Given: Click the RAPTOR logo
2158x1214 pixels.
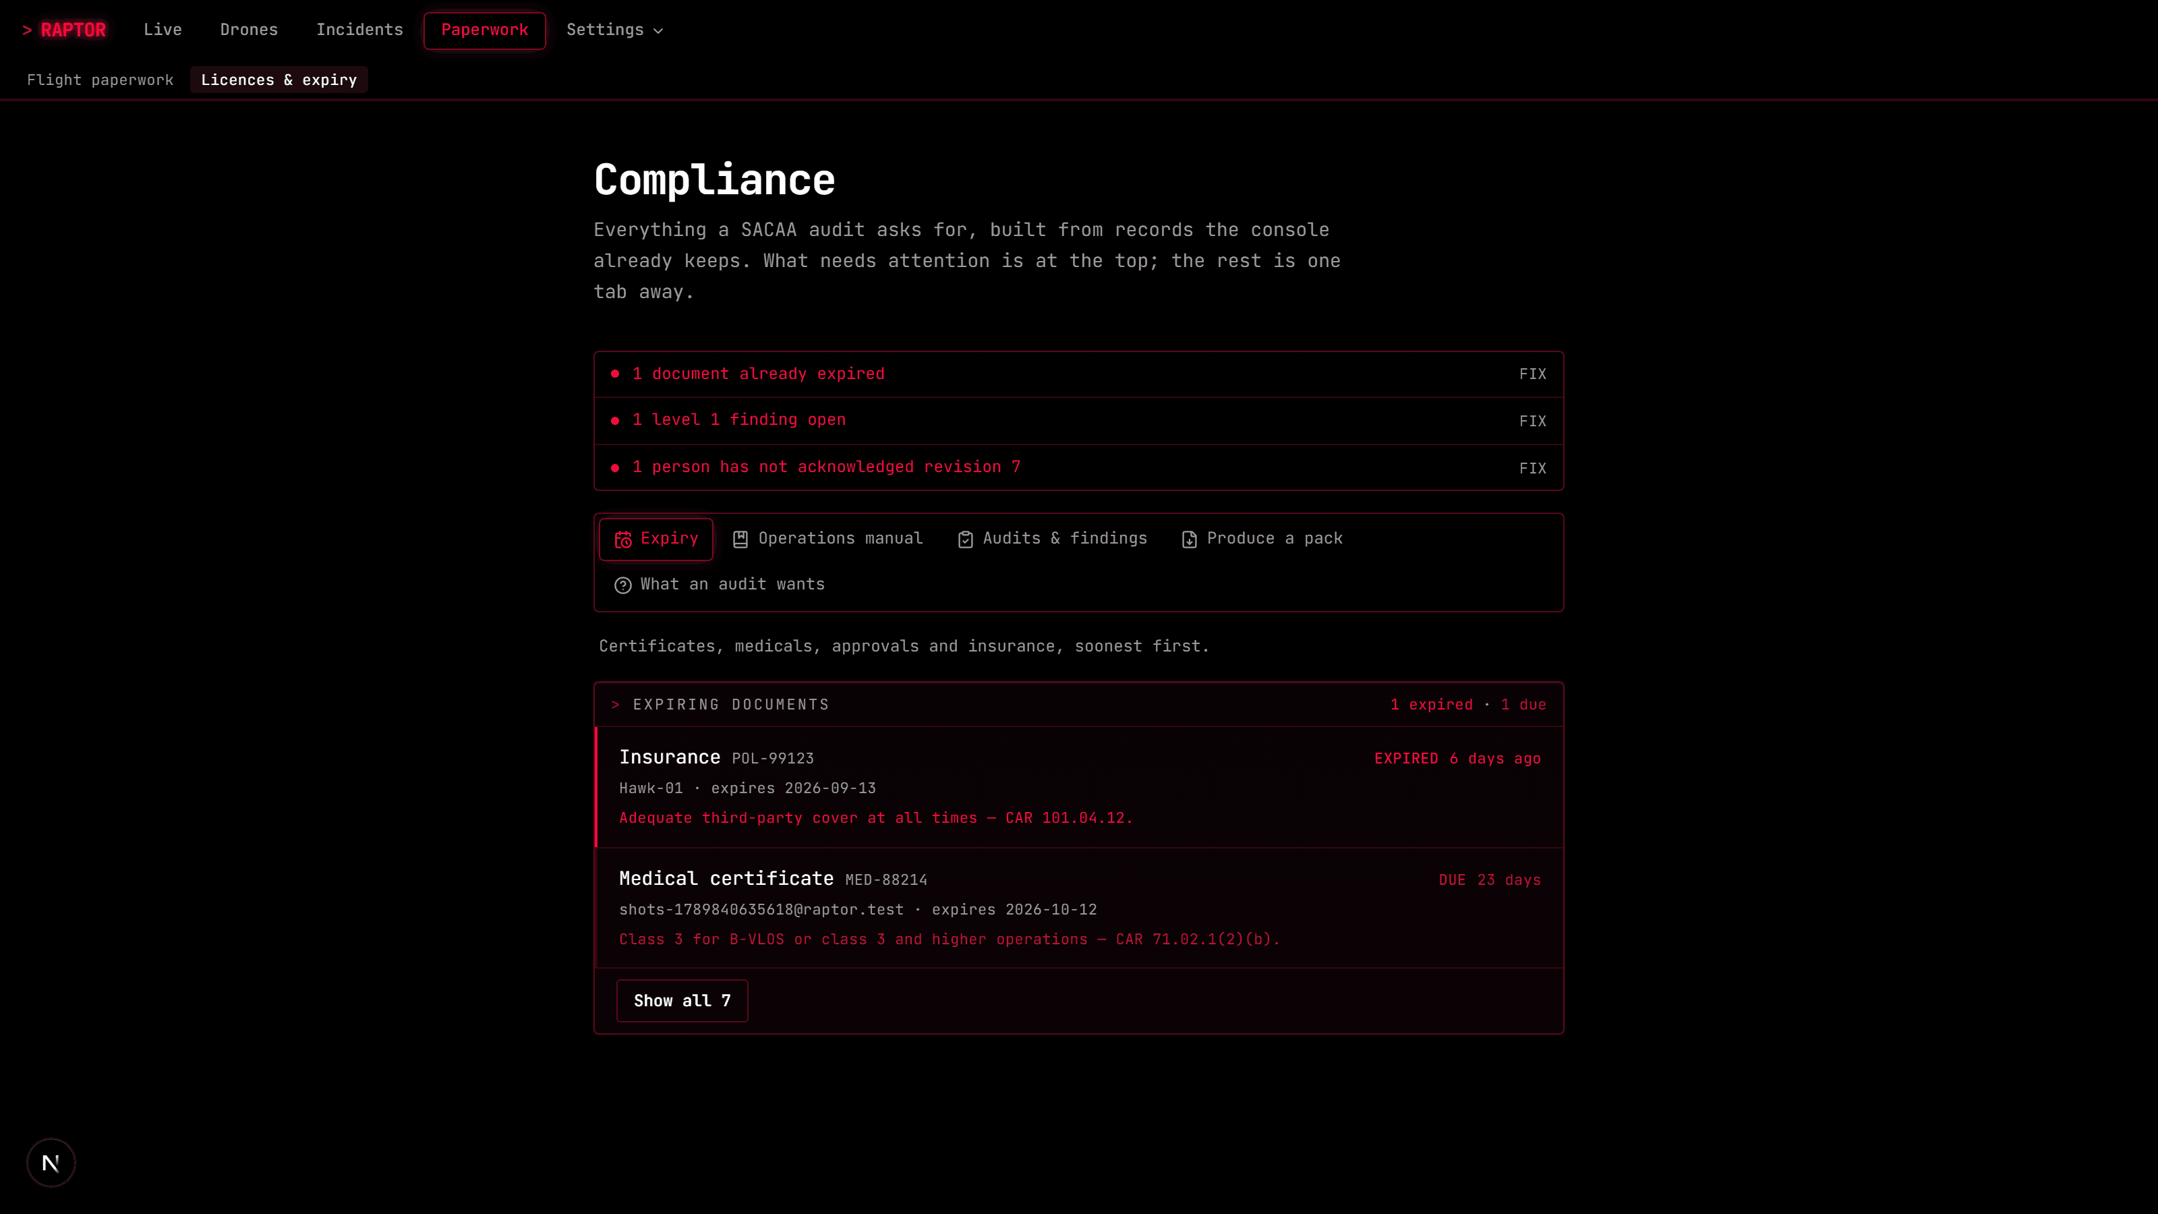Looking at the screenshot, I should (65, 30).
